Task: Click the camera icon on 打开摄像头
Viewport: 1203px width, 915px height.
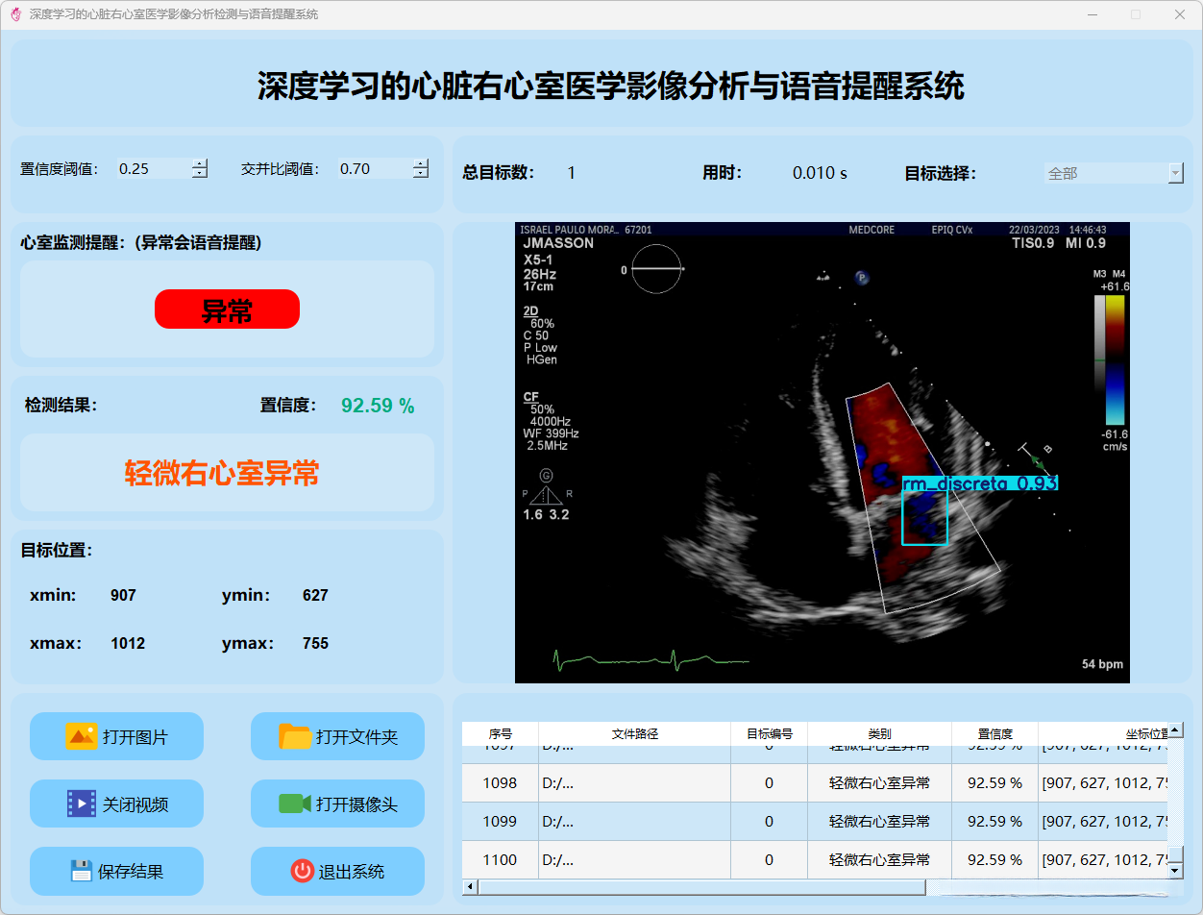Action: point(295,804)
